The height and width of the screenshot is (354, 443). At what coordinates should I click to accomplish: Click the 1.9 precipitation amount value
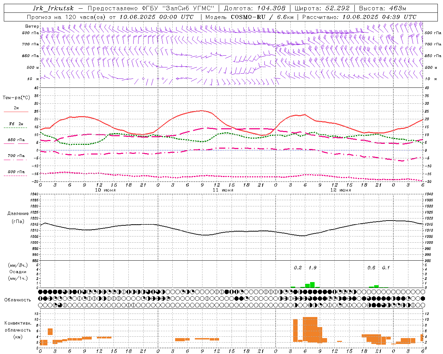click(x=313, y=268)
